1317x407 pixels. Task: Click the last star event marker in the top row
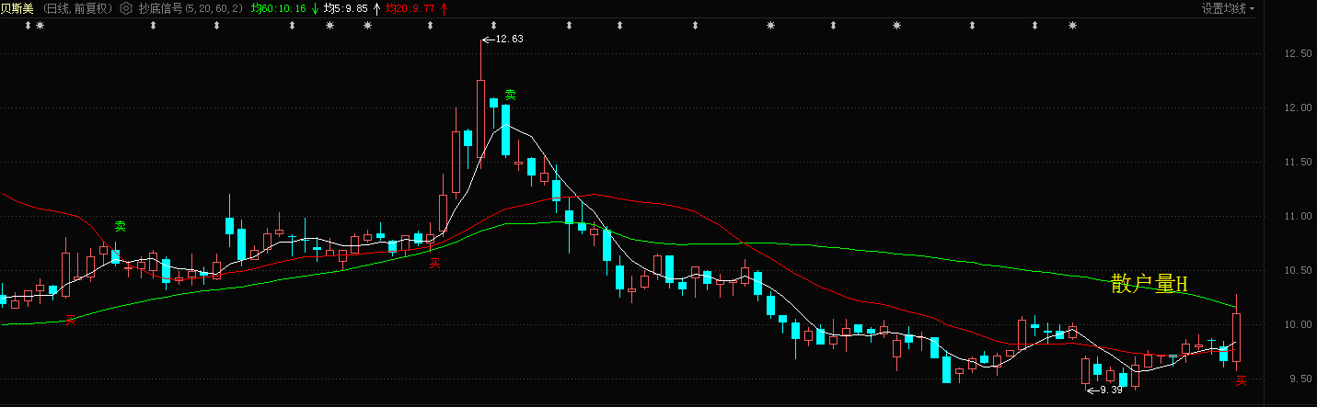(1072, 26)
